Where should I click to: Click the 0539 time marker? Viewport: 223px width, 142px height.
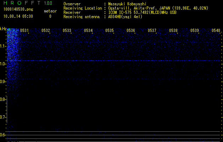[195, 31]
